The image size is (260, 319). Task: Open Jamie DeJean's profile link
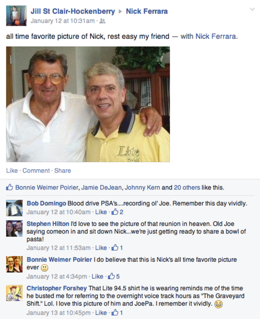102,188
